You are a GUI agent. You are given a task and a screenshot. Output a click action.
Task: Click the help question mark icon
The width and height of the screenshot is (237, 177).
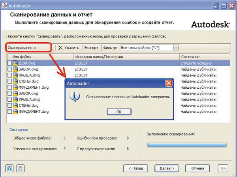coord(9,168)
